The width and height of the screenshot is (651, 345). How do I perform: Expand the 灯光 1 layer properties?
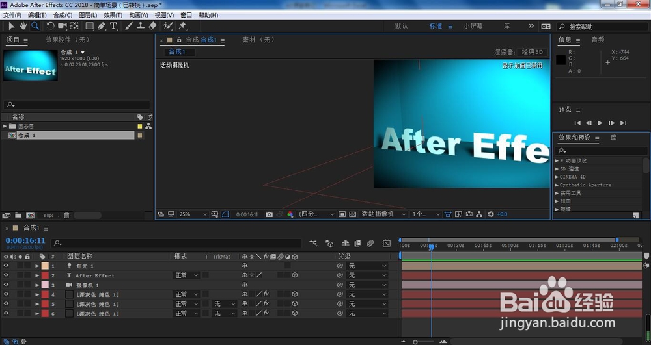pos(37,266)
